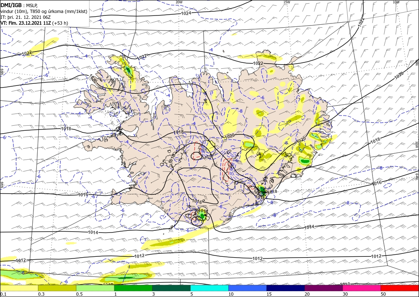This screenshot has height=297, width=419.
Task: Click the navy 15–20 legend swatch
Action: [286, 288]
